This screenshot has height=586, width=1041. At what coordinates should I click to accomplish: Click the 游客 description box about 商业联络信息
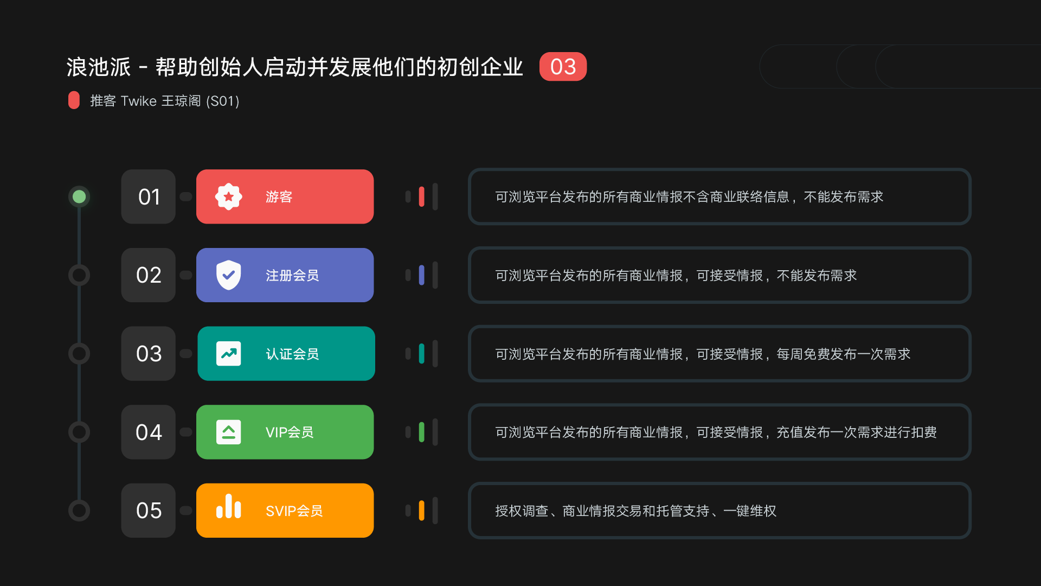click(x=719, y=196)
